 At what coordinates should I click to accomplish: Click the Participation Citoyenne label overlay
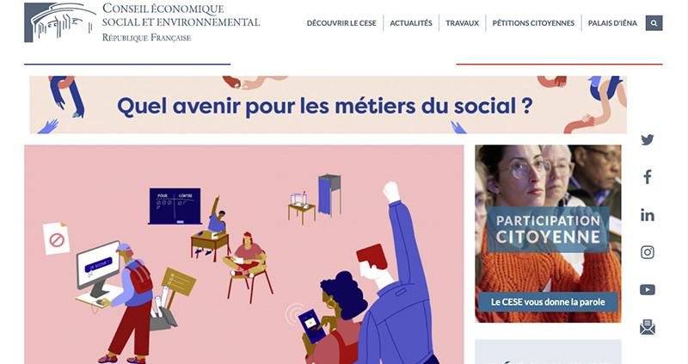548,229
